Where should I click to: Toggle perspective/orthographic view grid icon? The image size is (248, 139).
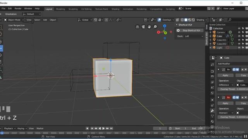tap(138, 27)
